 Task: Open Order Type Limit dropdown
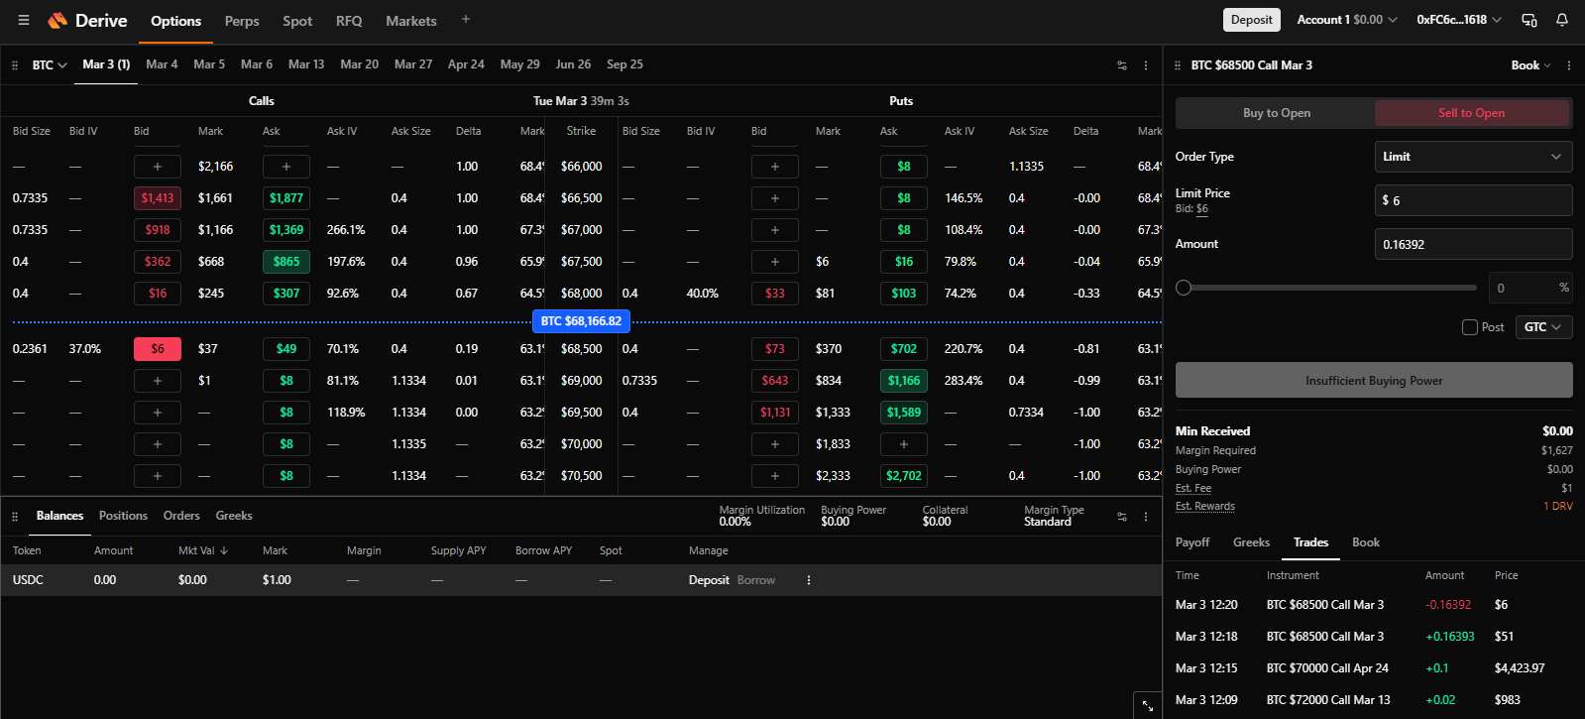tap(1473, 157)
